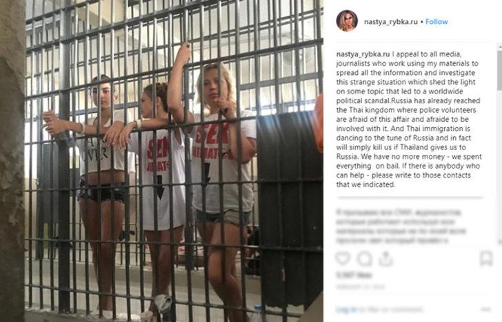Open the three-dot more options menu

click(486, 309)
